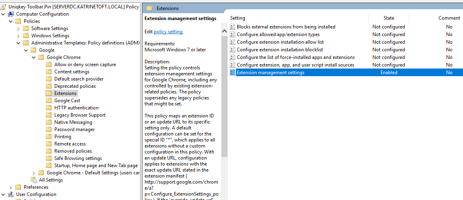Click the policy icon for force-installed apps and extensions
Viewport: 463px width, 200px height.
click(233, 57)
